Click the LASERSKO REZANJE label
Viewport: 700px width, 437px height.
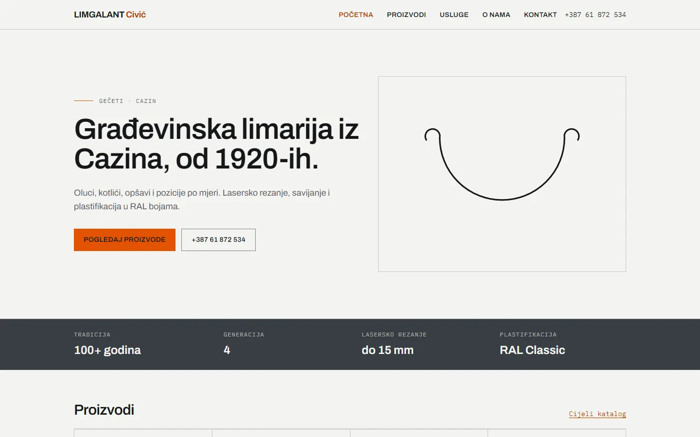394,335
